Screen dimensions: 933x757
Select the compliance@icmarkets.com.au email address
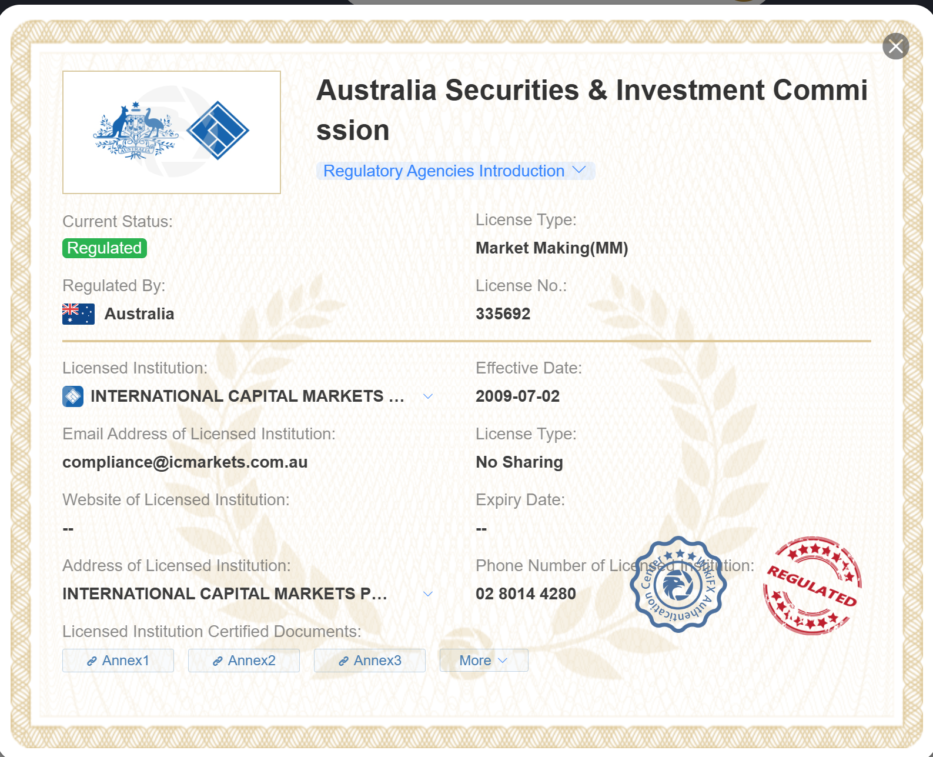point(185,462)
